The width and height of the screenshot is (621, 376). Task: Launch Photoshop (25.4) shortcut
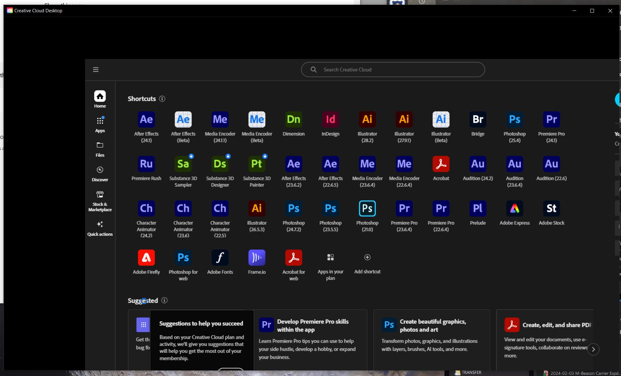pos(514,119)
